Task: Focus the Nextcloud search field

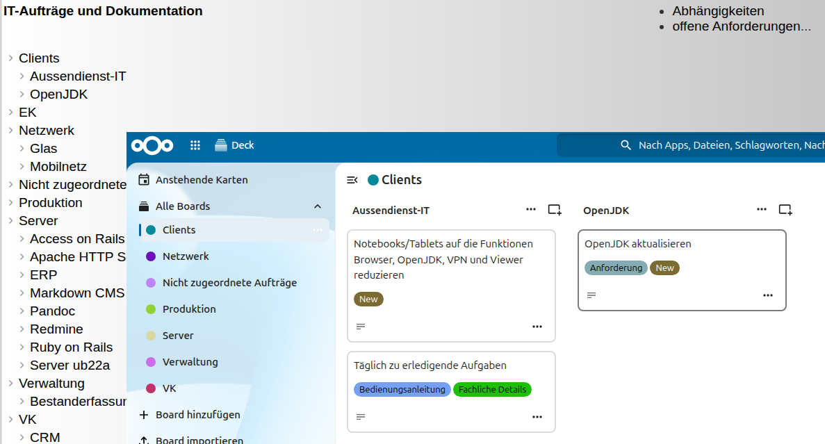Action: (691, 145)
